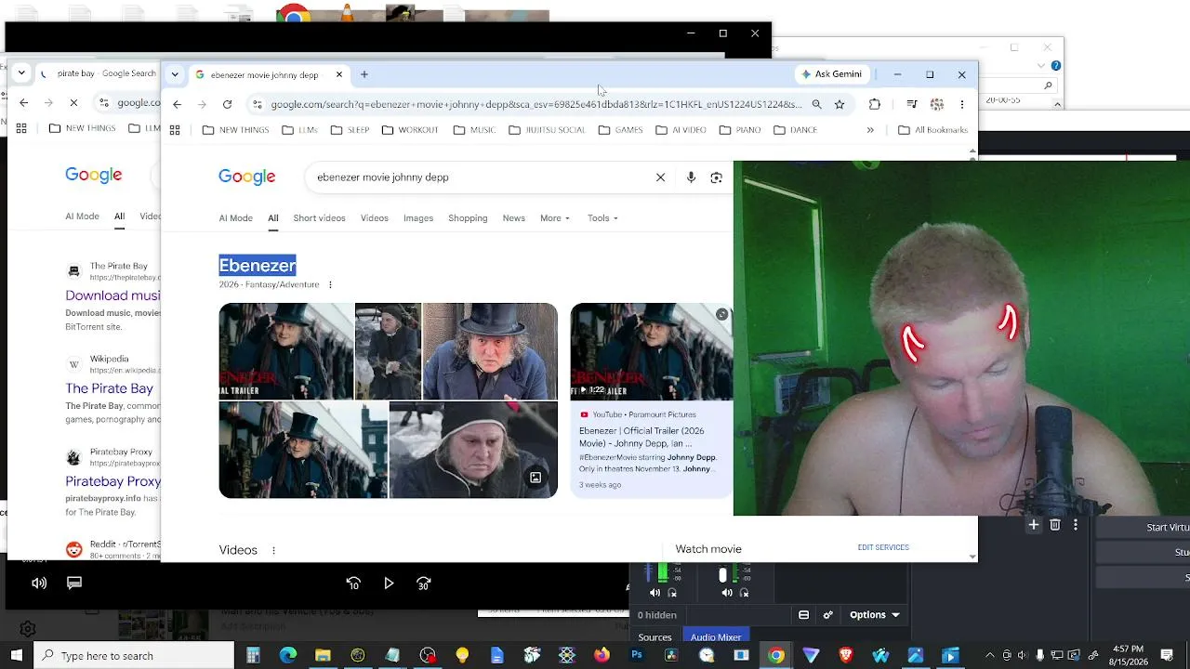Switch to the OBS Sources tab

tap(654, 637)
